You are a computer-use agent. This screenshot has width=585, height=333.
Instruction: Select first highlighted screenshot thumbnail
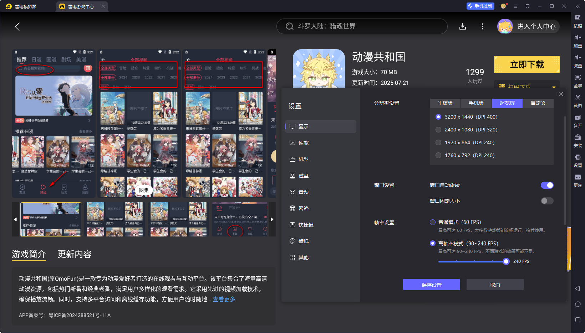click(51, 219)
